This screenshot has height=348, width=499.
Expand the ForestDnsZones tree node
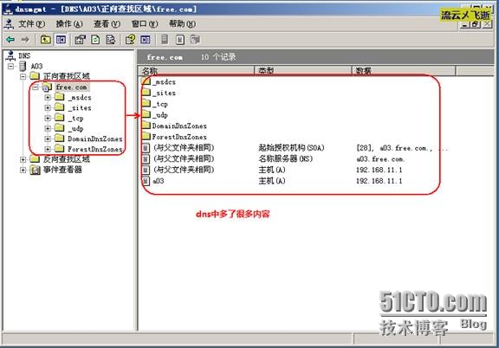point(48,149)
